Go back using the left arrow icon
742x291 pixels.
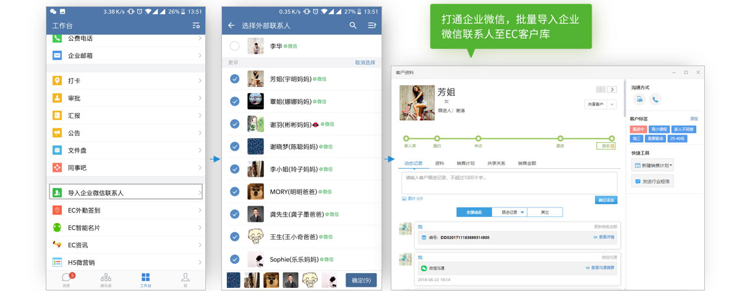[231, 25]
